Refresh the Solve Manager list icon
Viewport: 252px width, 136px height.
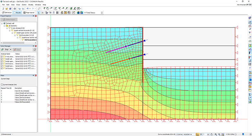point(35,50)
